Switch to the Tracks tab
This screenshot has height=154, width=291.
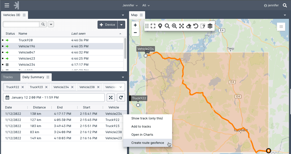(8, 77)
